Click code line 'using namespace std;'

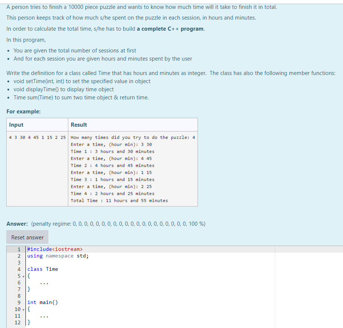coord(58,256)
